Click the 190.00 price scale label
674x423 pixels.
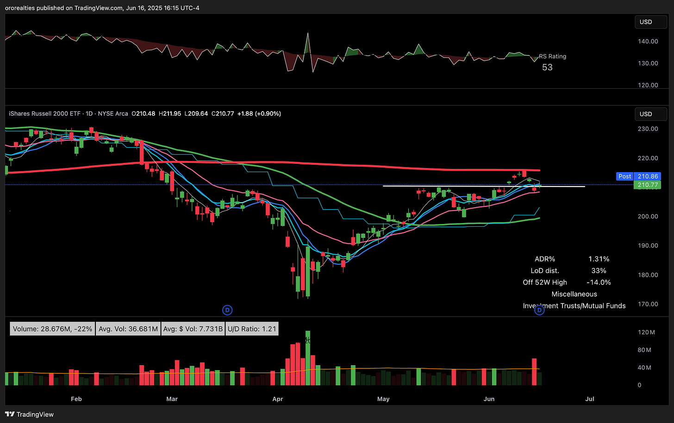tap(648, 245)
